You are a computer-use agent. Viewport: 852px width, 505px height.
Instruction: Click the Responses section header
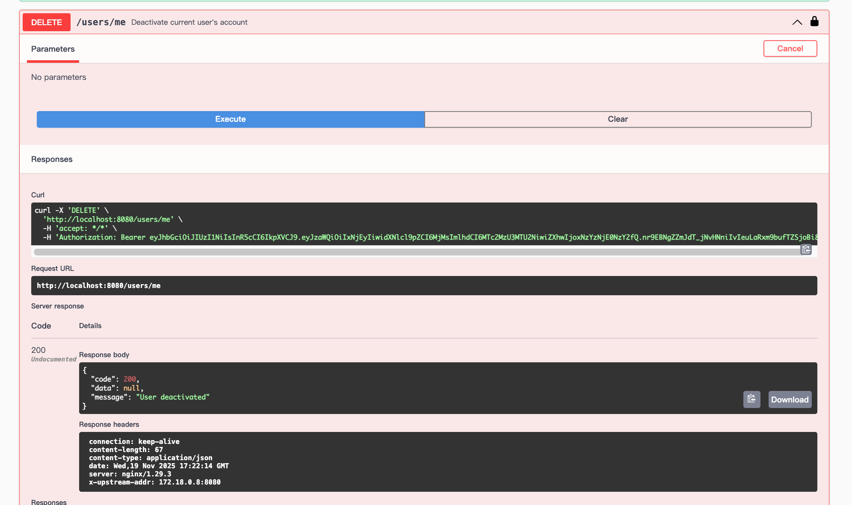click(52, 159)
